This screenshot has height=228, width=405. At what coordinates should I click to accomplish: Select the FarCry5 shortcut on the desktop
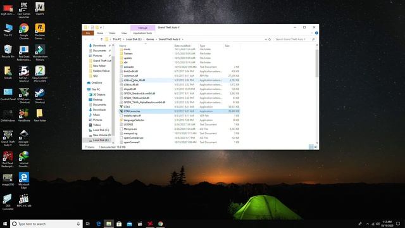coord(24,74)
